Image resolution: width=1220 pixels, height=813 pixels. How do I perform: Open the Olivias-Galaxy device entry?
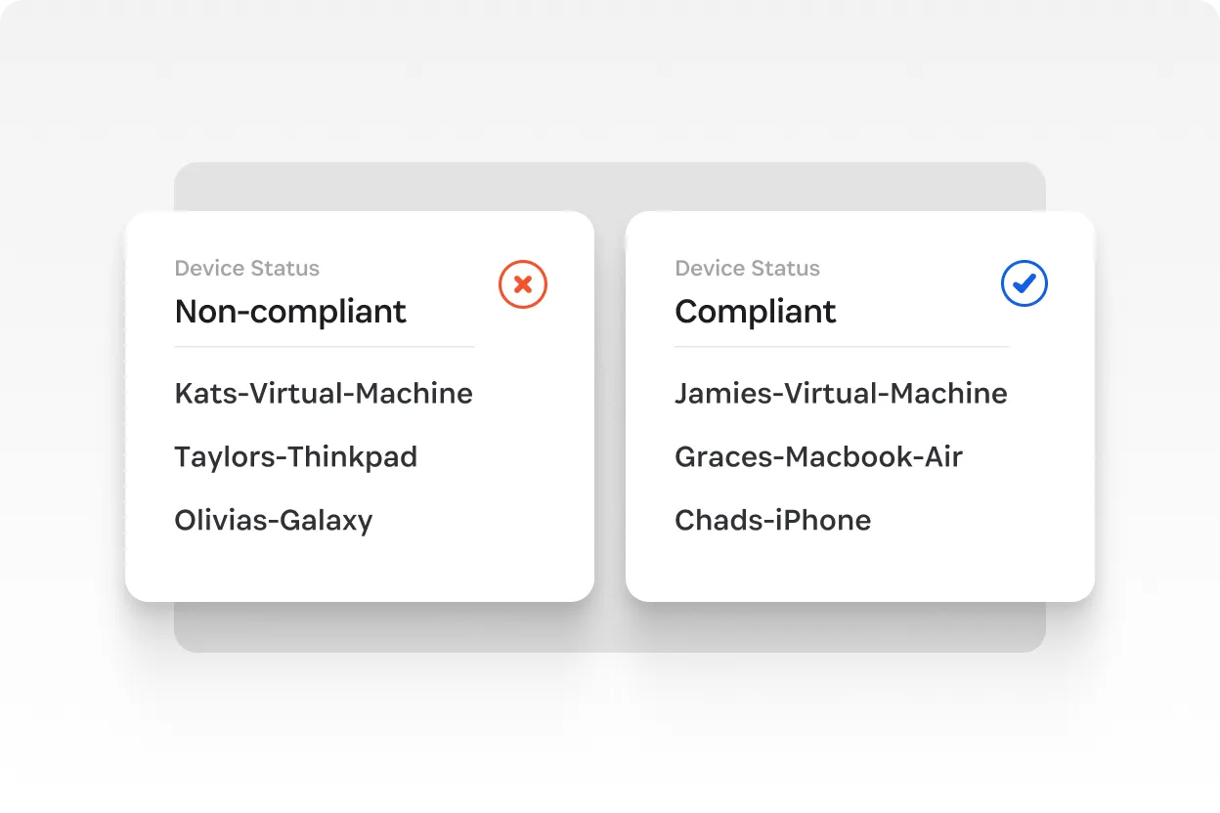[x=273, y=520]
